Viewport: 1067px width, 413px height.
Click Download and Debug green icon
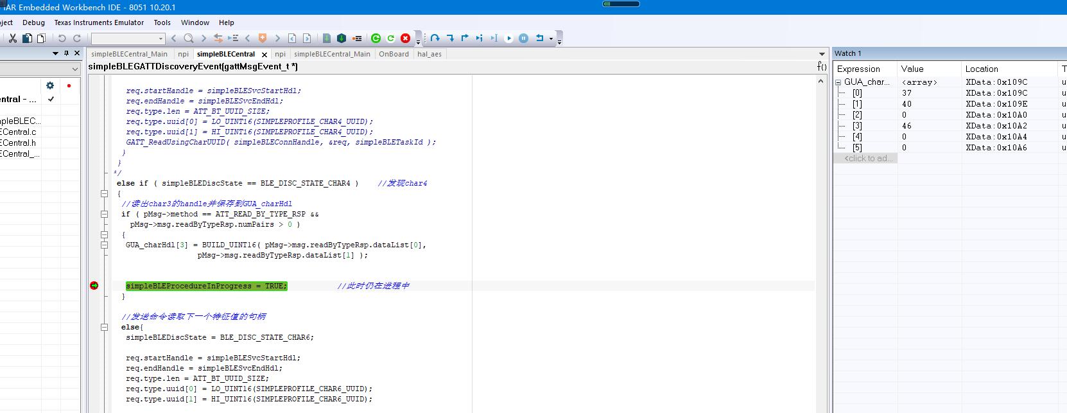[x=376, y=39]
